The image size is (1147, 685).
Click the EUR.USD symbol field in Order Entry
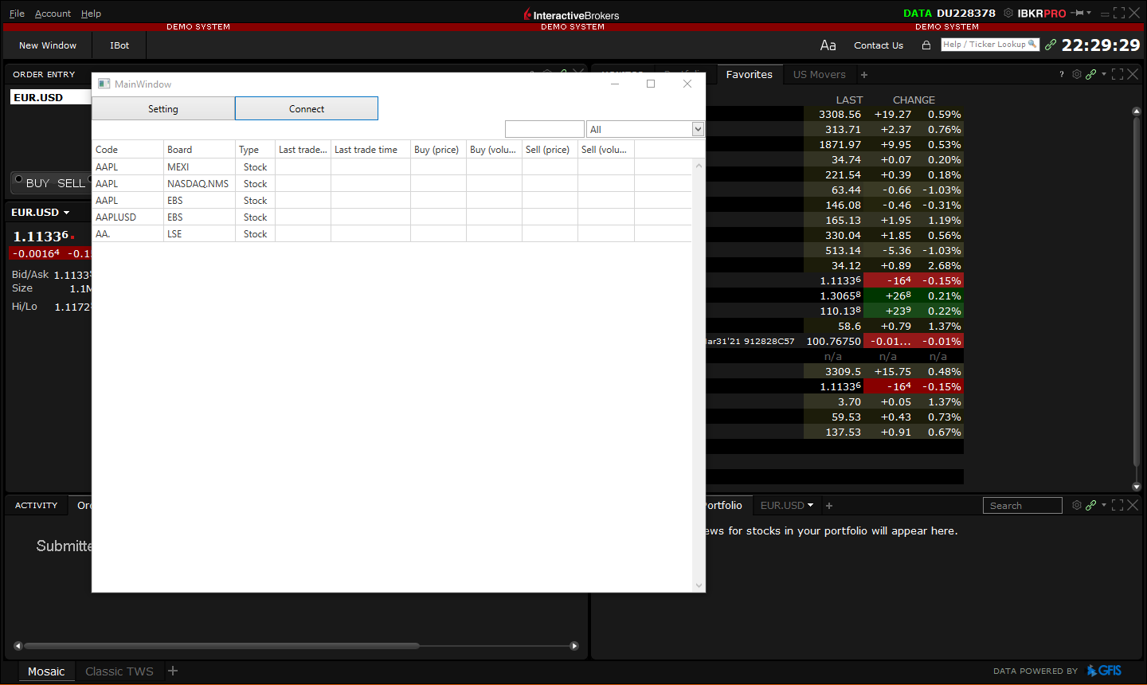(x=51, y=97)
